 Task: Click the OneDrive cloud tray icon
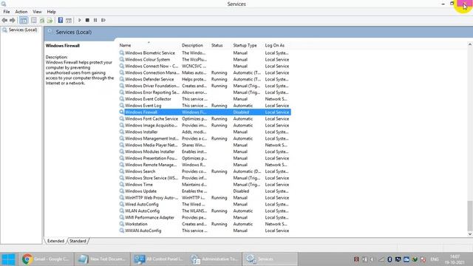point(406,259)
